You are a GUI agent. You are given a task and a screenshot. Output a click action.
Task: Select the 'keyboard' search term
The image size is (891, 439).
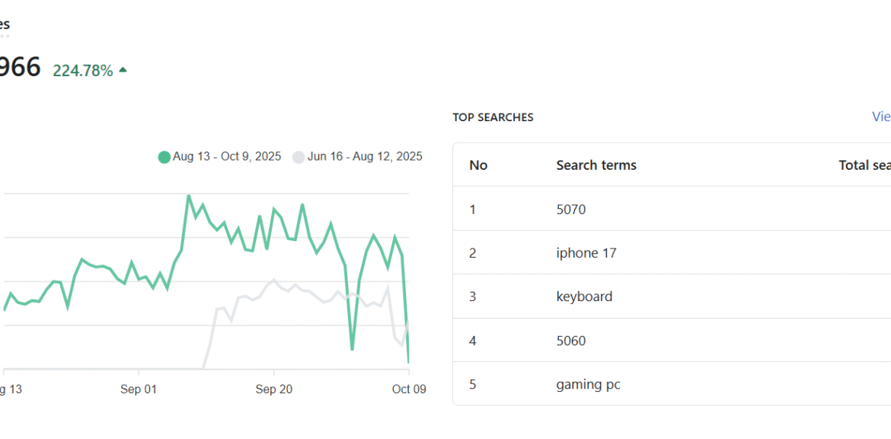pyautogui.click(x=583, y=296)
